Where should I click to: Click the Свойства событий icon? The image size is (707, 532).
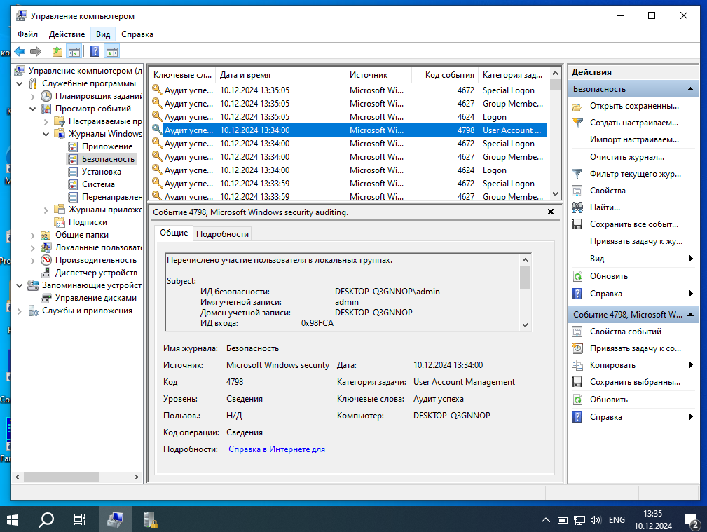point(577,332)
